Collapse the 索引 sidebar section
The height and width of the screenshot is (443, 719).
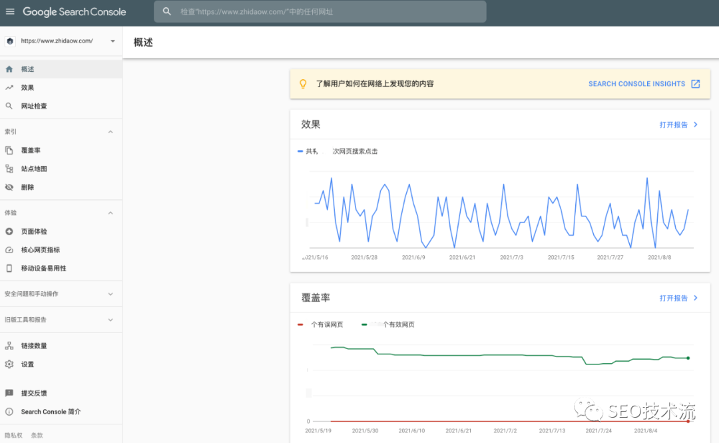click(111, 132)
